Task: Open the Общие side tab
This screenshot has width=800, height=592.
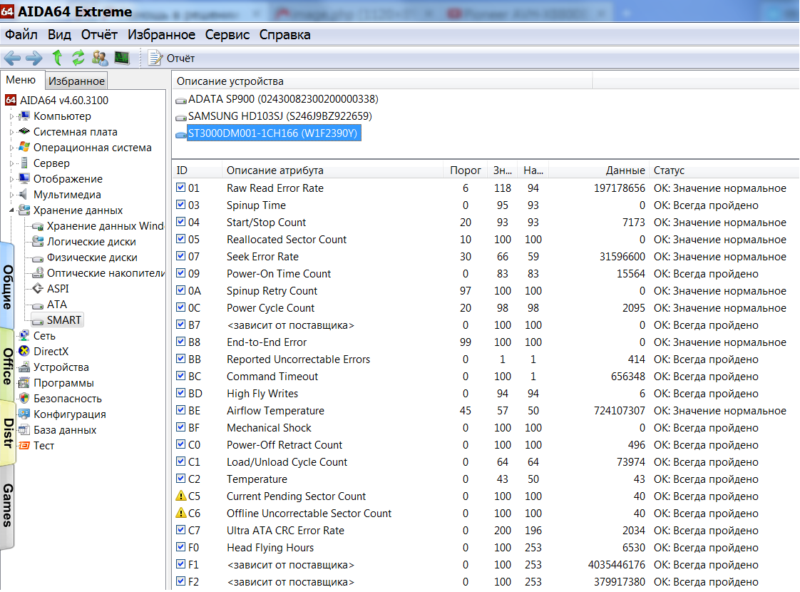Action: click(7, 286)
